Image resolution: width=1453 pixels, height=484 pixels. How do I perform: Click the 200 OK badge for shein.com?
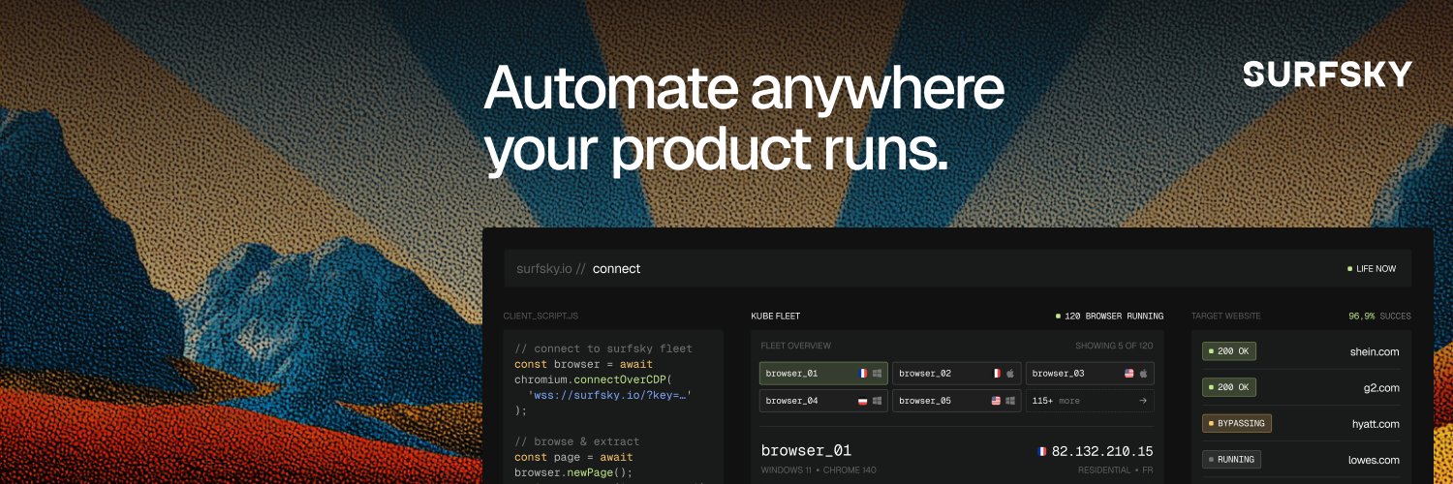[x=1229, y=351]
